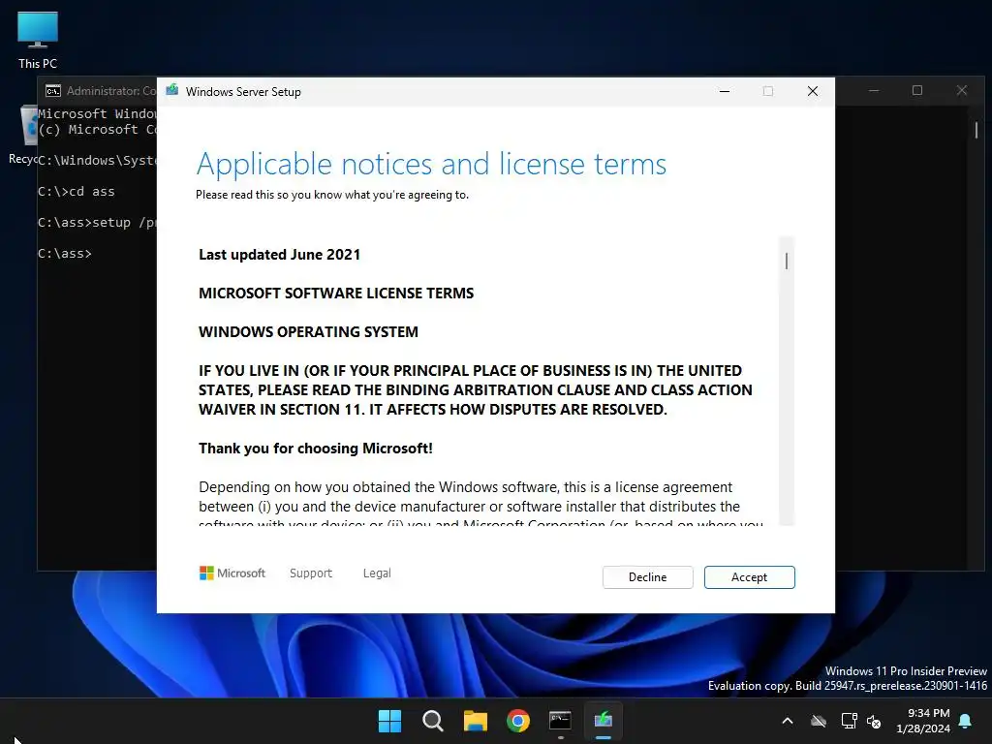
Task: Click the Windows Server Setup title icon
Action: point(172,90)
